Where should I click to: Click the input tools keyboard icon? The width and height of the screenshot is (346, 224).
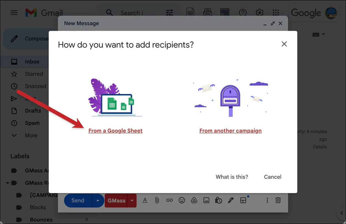point(316,34)
